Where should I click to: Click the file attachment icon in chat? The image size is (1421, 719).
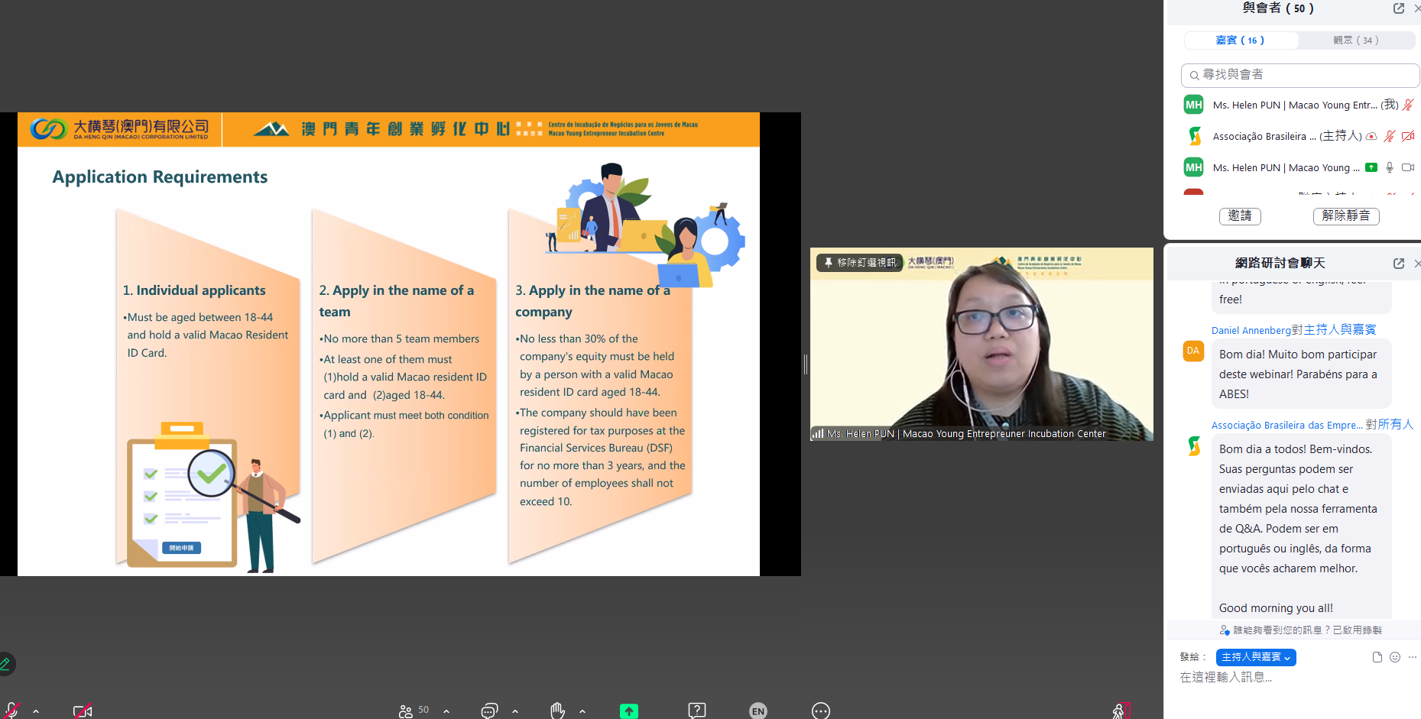click(1377, 657)
